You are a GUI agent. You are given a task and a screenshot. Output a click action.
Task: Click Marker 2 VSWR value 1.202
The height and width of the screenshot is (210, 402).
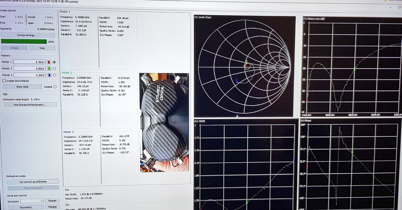(x=122, y=82)
